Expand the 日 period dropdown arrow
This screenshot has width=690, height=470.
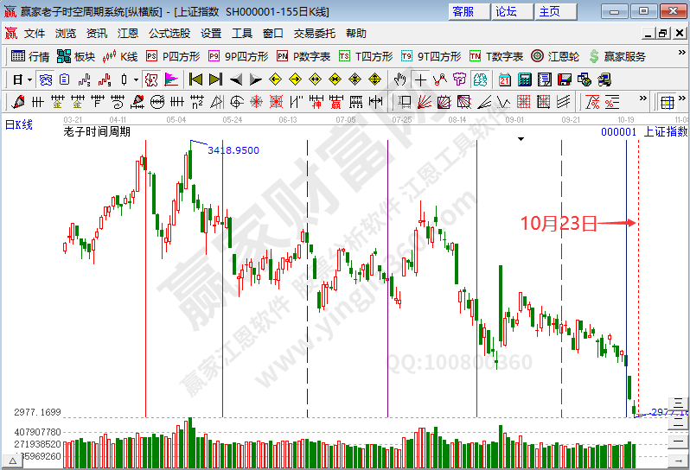tap(29, 79)
